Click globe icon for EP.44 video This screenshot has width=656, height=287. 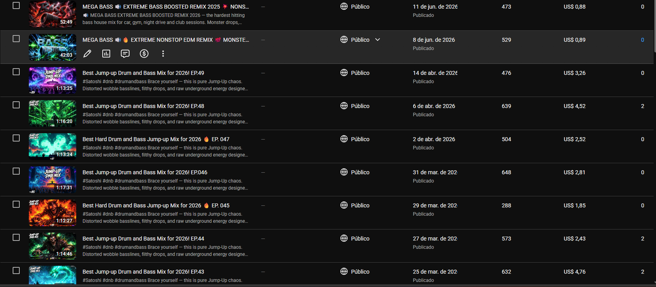pos(344,238)
